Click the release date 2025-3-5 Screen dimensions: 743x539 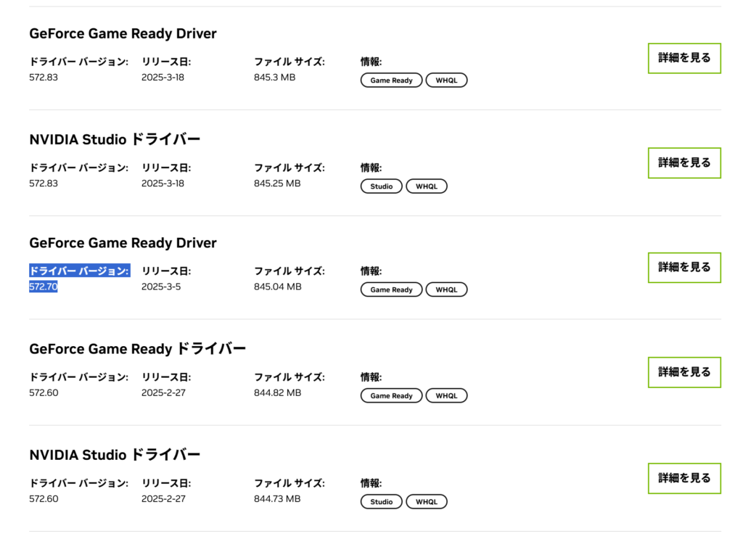tap(161, 287)
